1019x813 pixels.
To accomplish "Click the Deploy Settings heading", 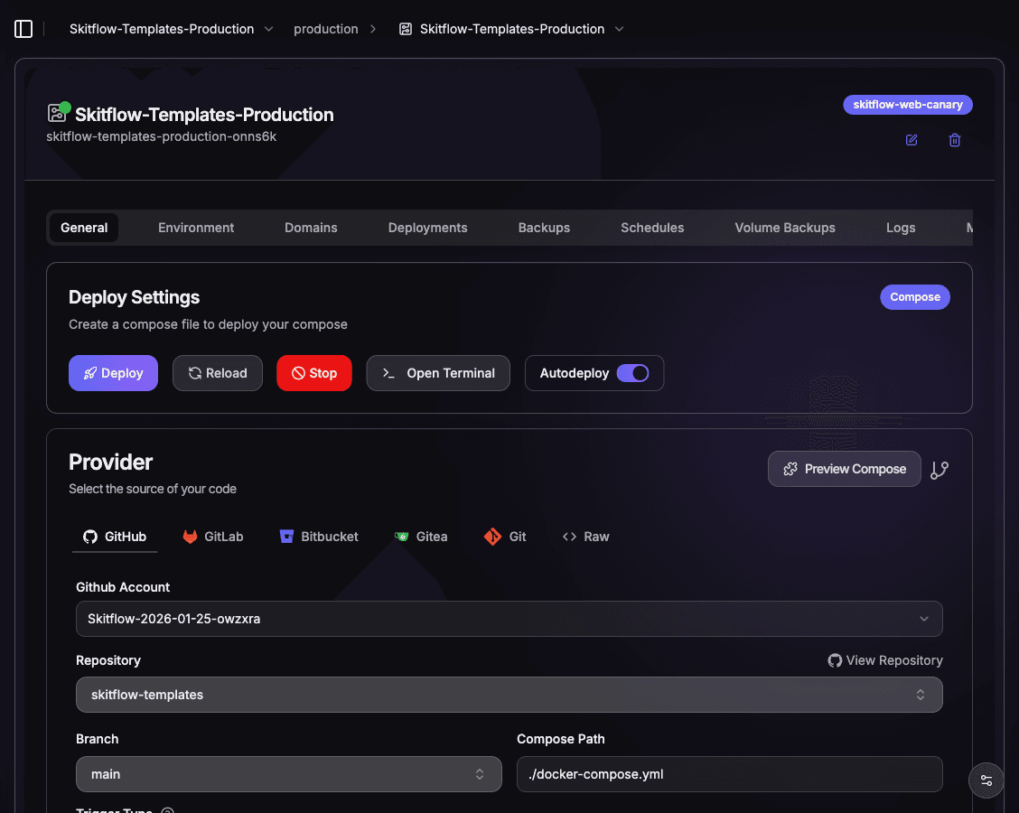I will (x=134, y=297).
